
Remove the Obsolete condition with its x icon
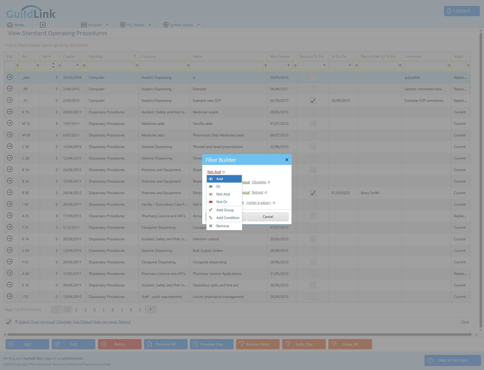coord(269,182)
